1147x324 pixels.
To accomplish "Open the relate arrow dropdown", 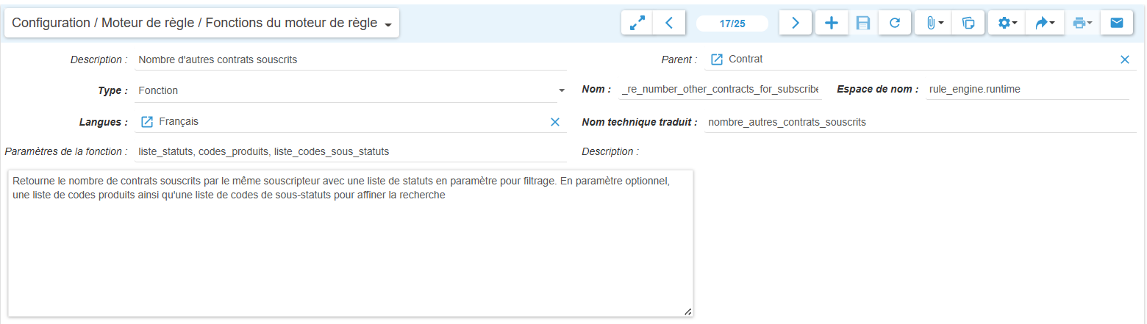I will 1044,23.
